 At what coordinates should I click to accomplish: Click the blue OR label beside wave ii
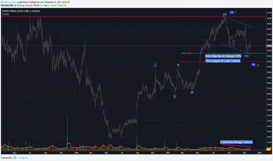tap(253, 65)
